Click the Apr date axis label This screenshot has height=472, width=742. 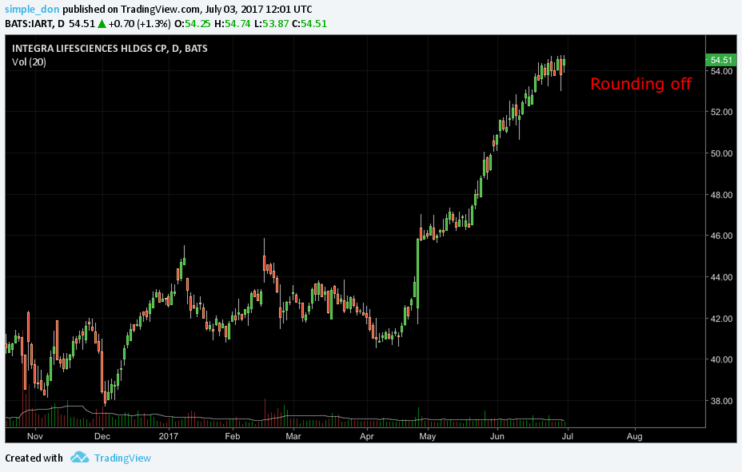(367, 436)
